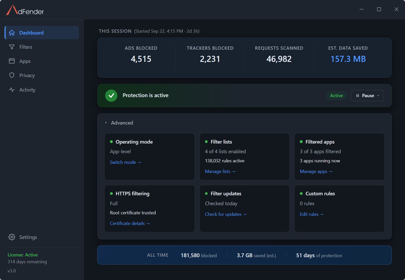Click the Filter updates card title
The width and height of the screenshot is (405, 280).
pyautogui.click(x=226, y=194)
